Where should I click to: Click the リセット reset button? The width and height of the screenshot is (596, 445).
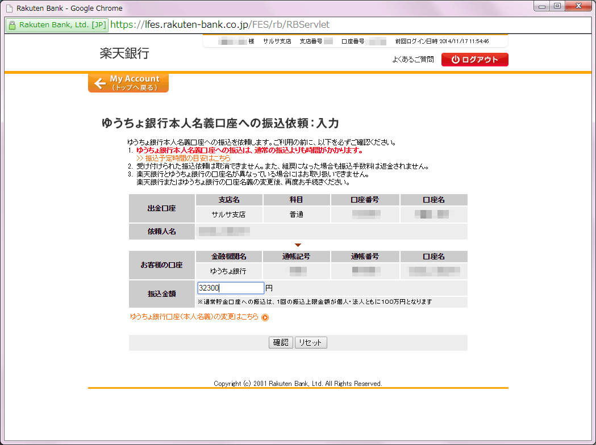[311, 342]
